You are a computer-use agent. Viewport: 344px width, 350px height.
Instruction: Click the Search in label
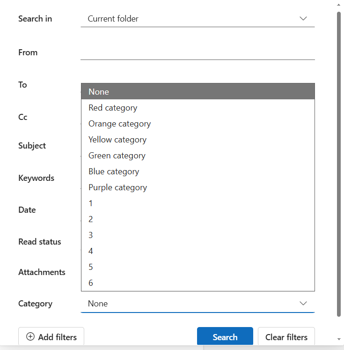35,19
